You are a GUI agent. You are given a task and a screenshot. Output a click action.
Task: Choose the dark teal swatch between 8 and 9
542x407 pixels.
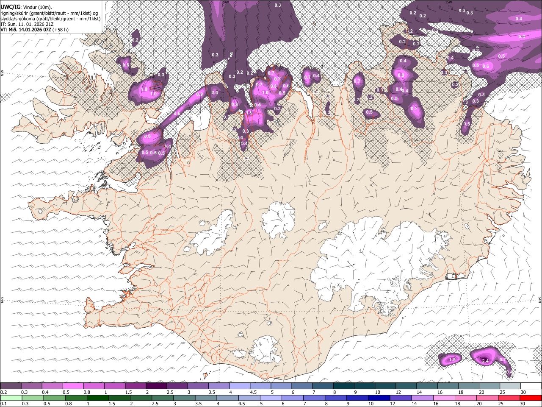(x=344, y=386)
